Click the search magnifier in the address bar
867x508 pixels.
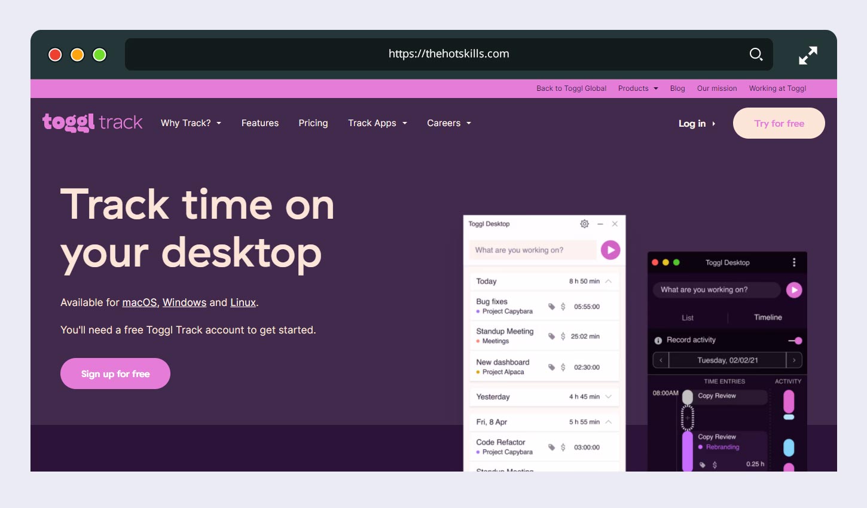756,54
